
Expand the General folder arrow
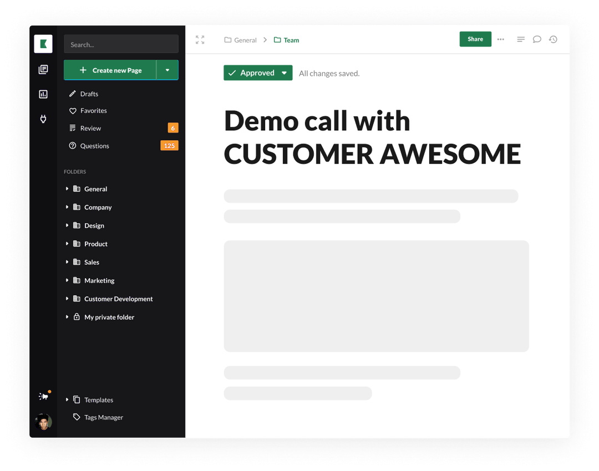tap(67, 188)
